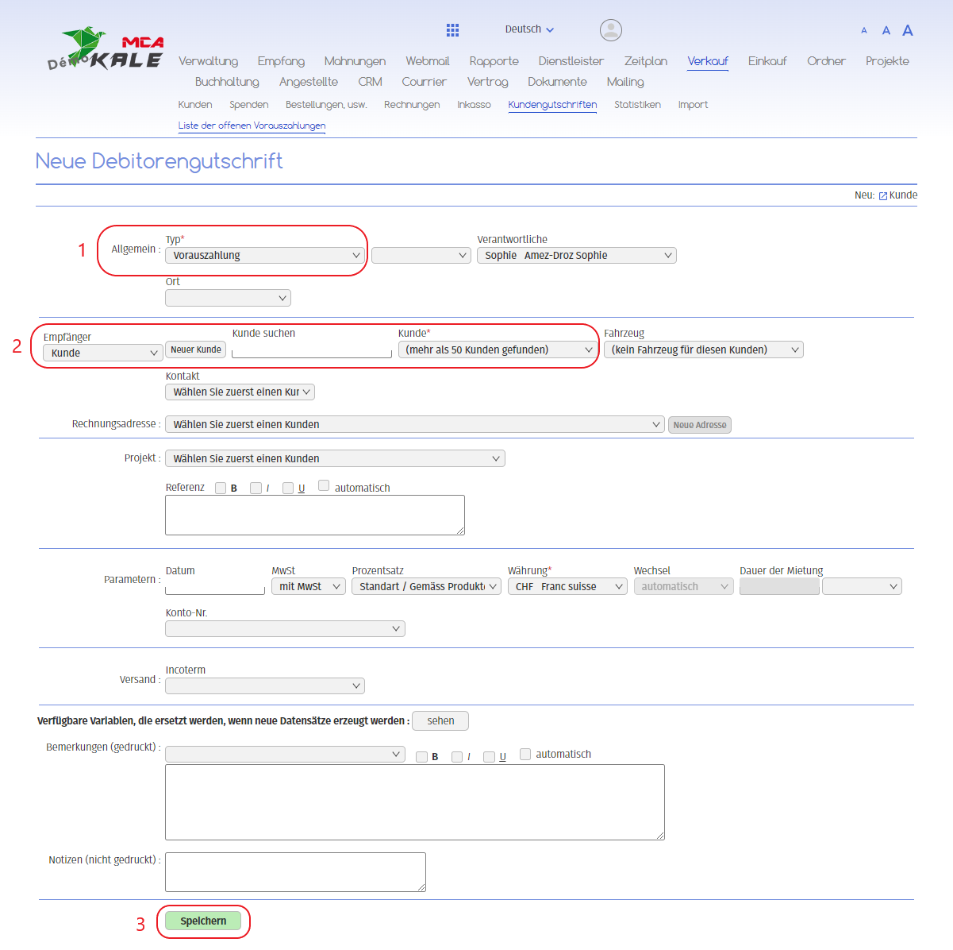Screen dimensions: 953x950
Task: Open the Verantwortliche dropdown
Action: click(x=577, y=256)
